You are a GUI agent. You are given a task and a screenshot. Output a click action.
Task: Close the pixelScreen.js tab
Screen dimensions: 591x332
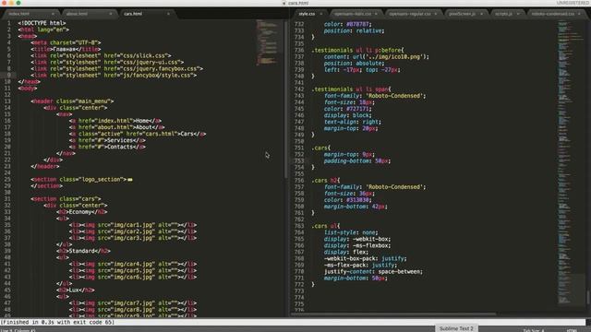[481, 14]
